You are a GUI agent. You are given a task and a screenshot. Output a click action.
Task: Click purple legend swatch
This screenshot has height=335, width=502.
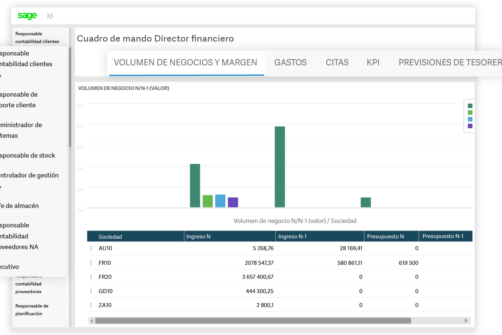pos(470,126)
